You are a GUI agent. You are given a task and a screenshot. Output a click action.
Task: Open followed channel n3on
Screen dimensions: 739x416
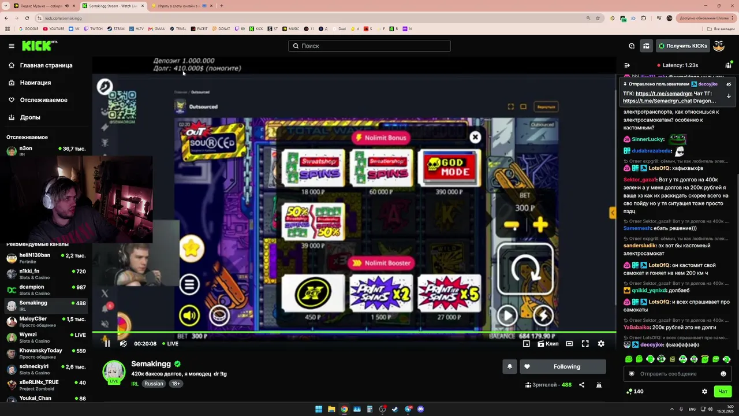(46, 151)
